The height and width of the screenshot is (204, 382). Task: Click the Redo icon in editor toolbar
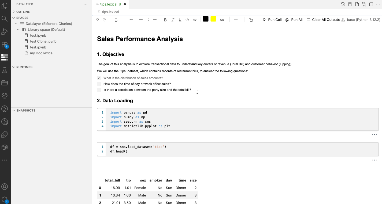[x=105, y=20]
